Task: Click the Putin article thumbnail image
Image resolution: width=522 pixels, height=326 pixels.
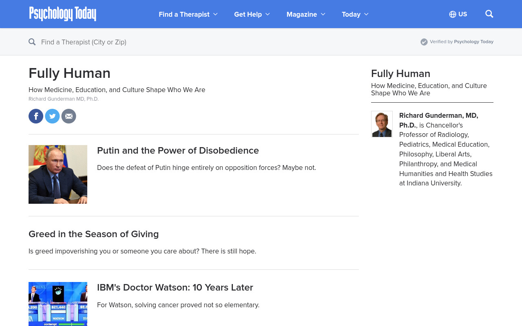Action: [x=58, y=174]
